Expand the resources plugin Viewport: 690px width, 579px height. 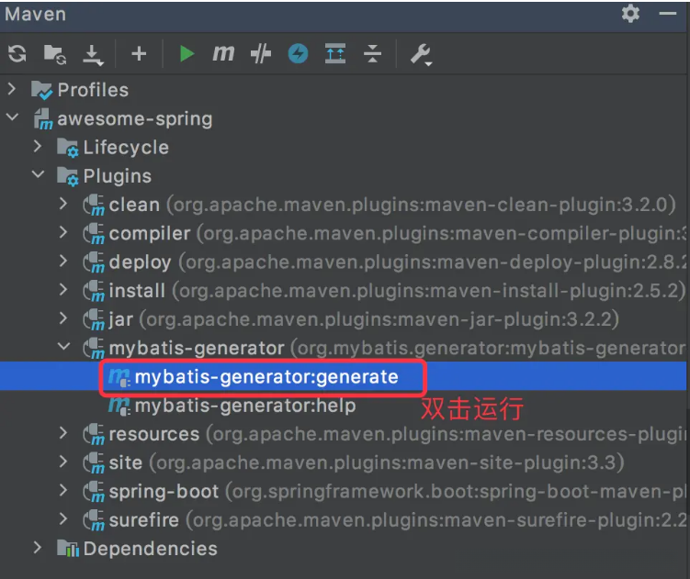click(x=63, y=433)
